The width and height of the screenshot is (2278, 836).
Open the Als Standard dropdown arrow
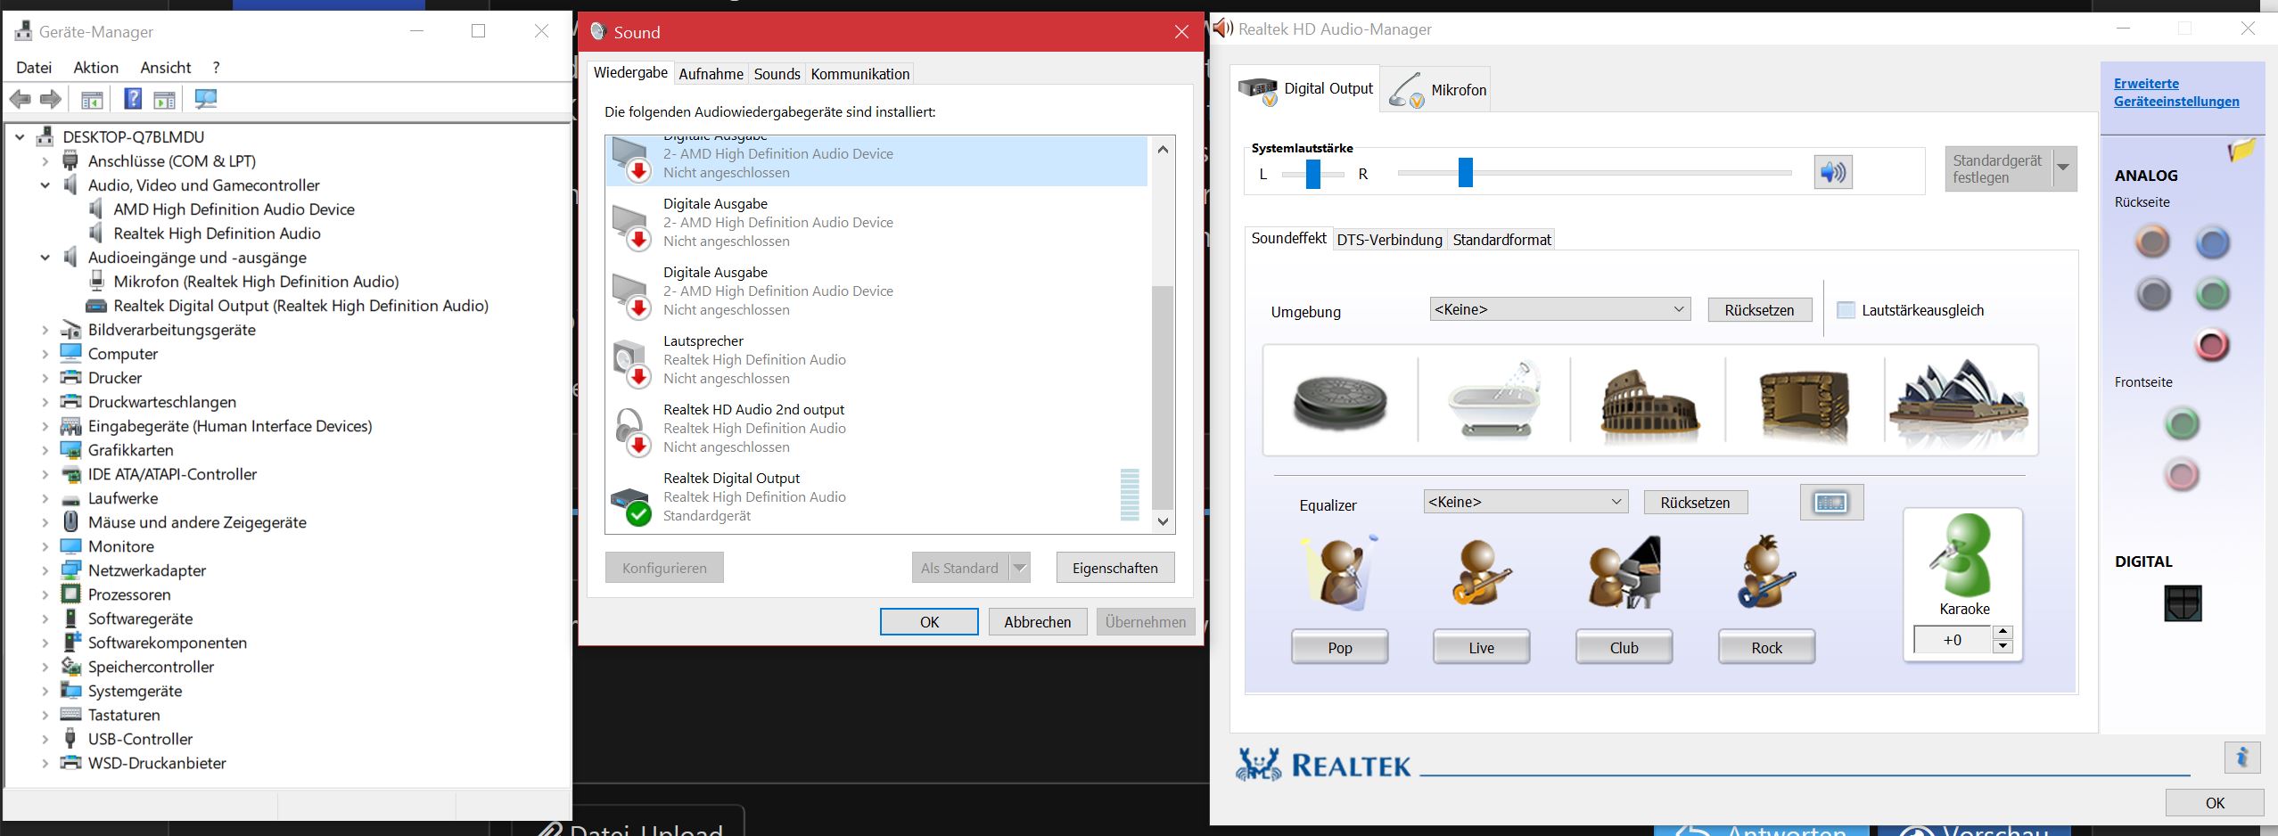pyautogui.click(x=1020, y=568)
